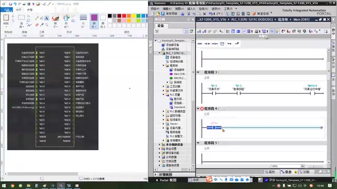Switch to Portal 视图
337x189 pixels.
[x=166, y=180]
